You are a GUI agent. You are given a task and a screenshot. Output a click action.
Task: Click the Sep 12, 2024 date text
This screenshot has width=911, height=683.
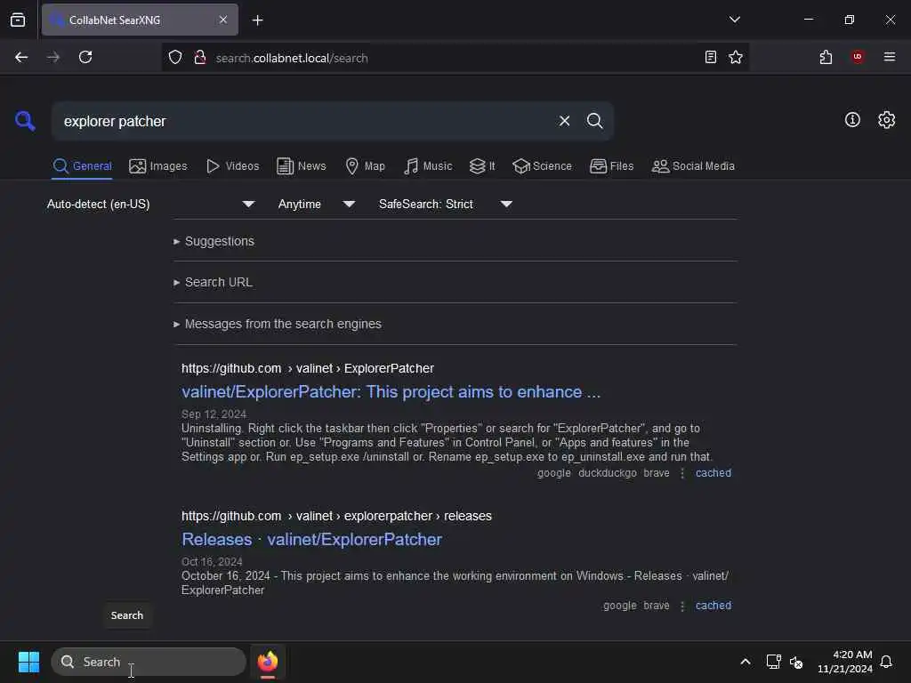214,414
